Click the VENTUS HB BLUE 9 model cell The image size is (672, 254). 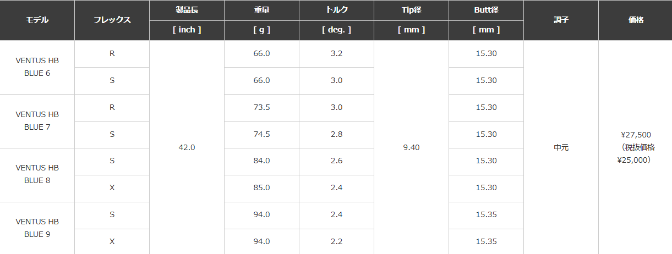pyautogui.click(x=37, y=228)
